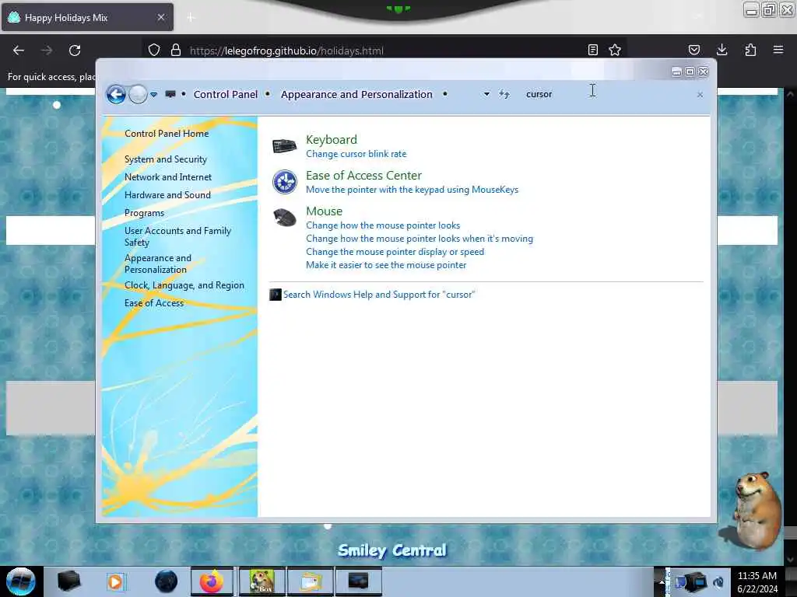The height and width of the screenshot is (597, 797).
Task: Click Change the mouse pointer display or speed
Action: pos(395,252)
